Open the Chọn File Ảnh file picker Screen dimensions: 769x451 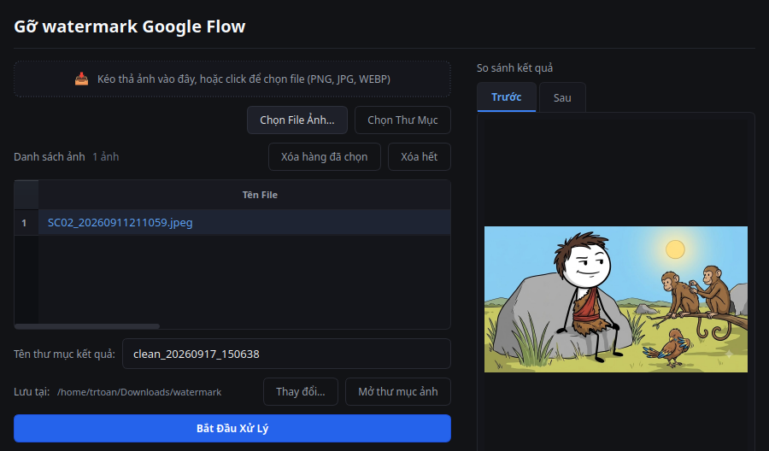297,120
